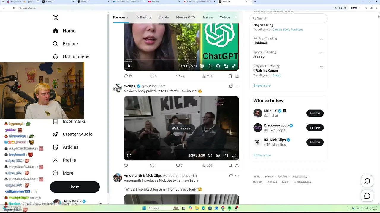Share the ChatGPT video post
This screenshot has height=213, width=380.
point(237,76)
